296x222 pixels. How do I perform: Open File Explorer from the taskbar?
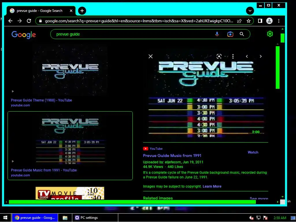tap(65, 218)
